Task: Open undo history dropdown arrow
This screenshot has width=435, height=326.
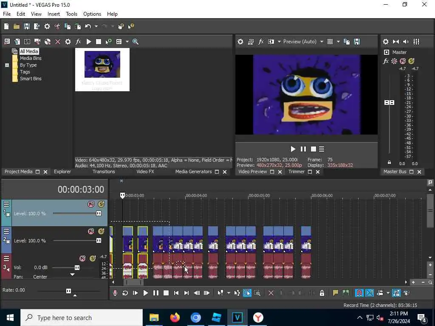Action: (x=96, y=26)
